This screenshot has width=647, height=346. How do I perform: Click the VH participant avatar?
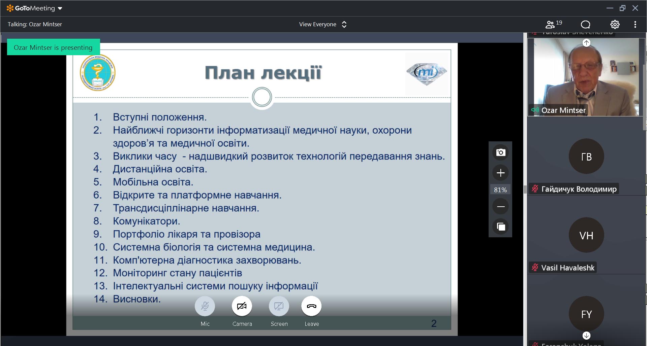586,235
